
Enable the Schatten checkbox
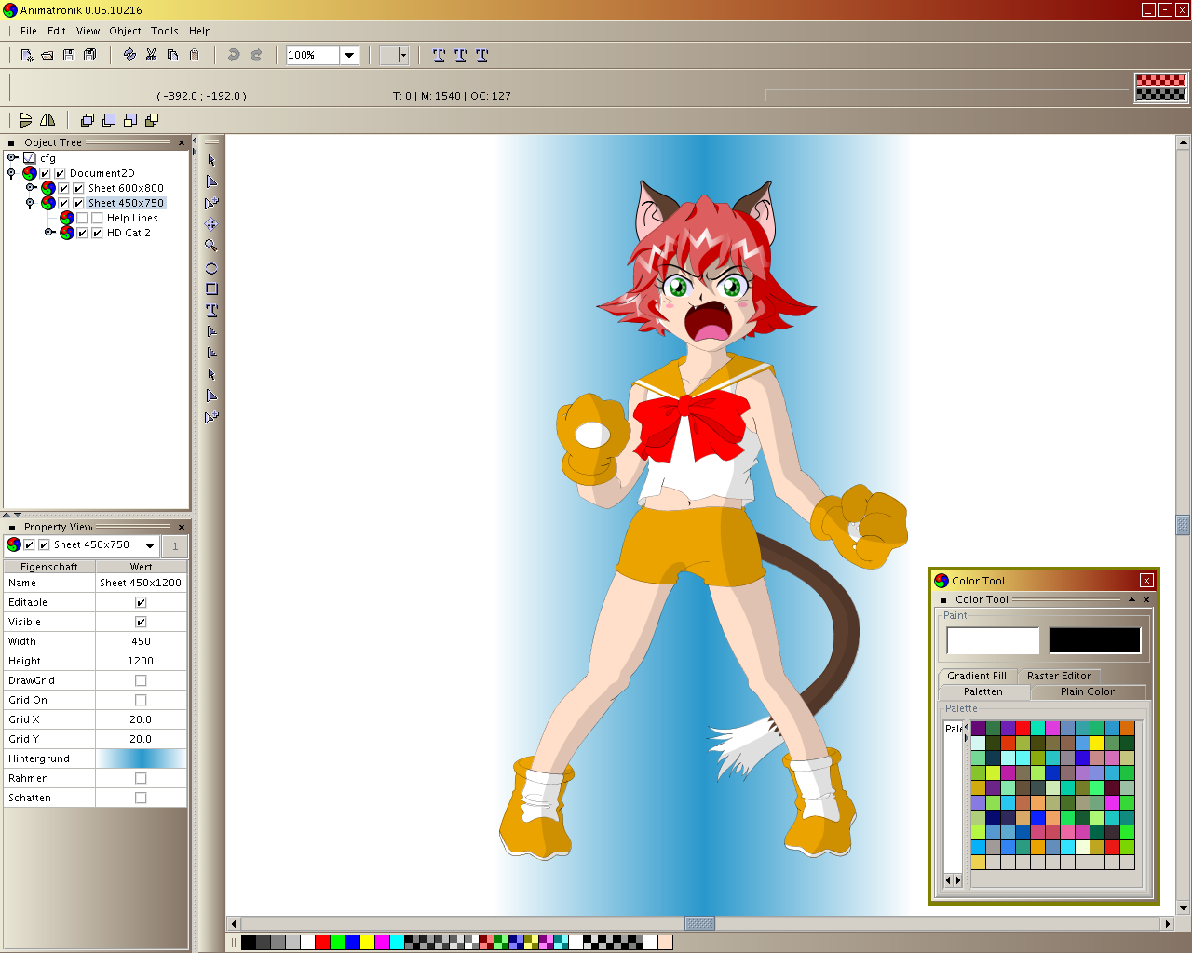141,798
